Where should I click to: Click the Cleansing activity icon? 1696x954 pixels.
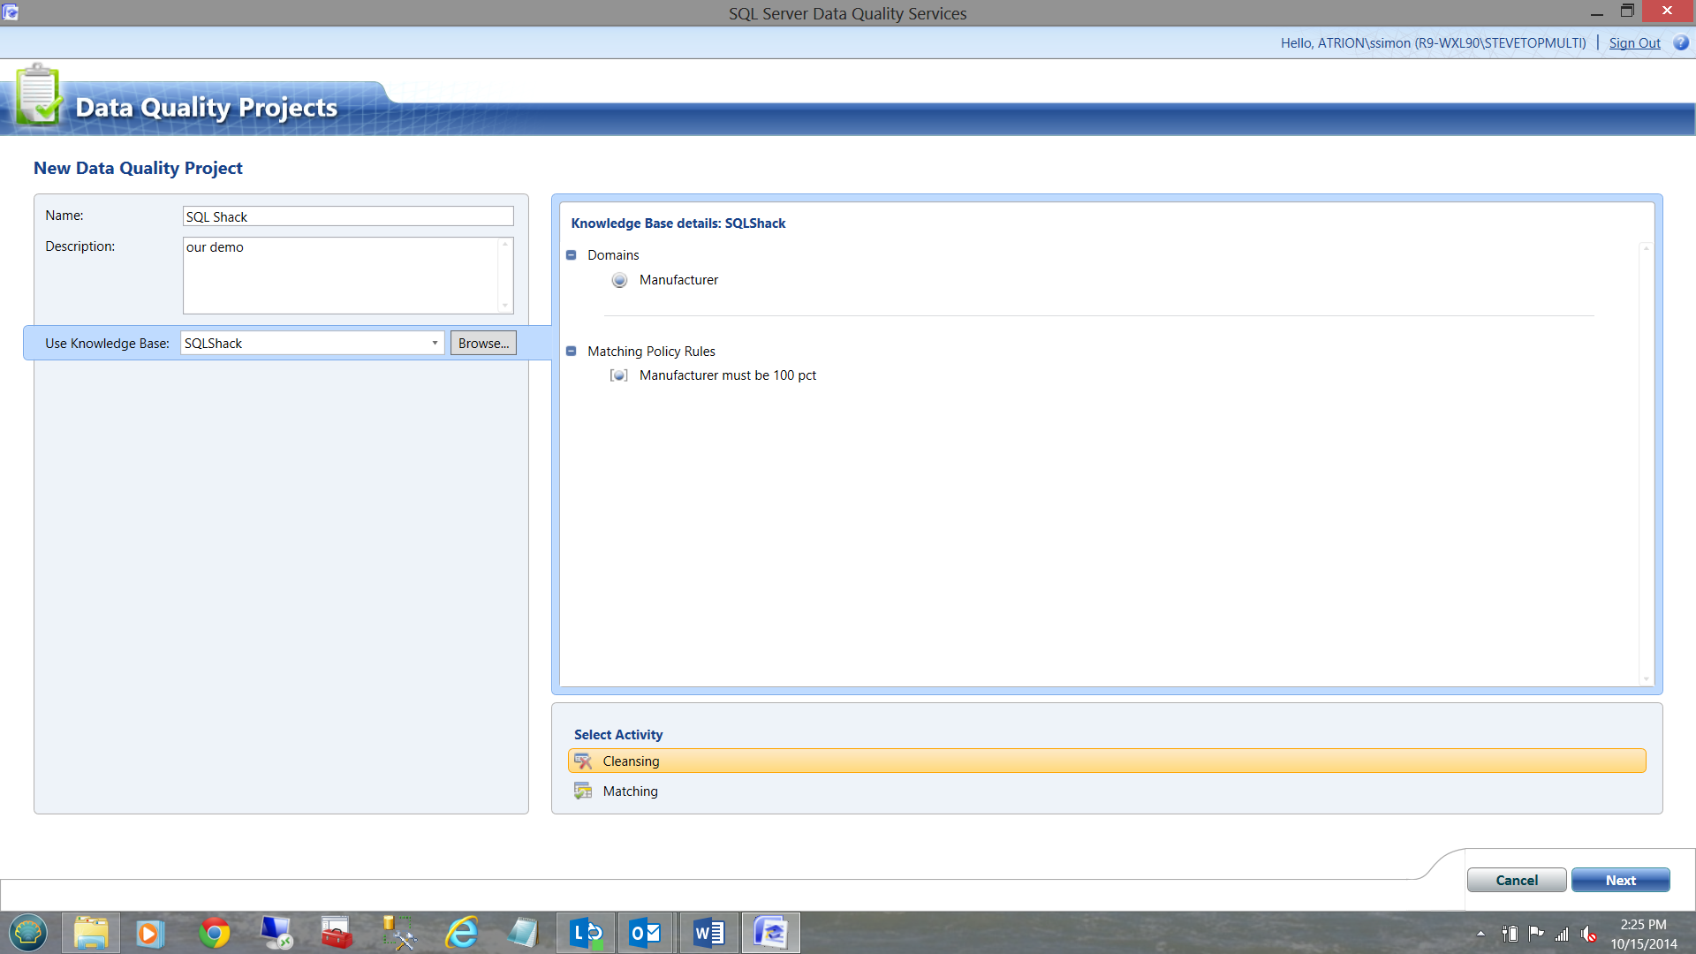(x=583, y=761)
